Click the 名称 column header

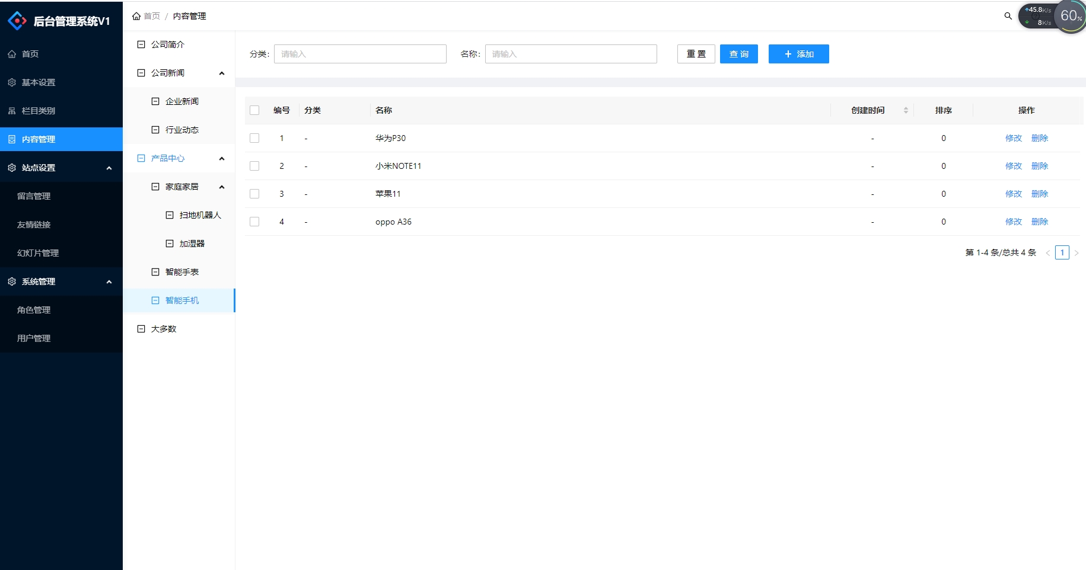(384, 110)
